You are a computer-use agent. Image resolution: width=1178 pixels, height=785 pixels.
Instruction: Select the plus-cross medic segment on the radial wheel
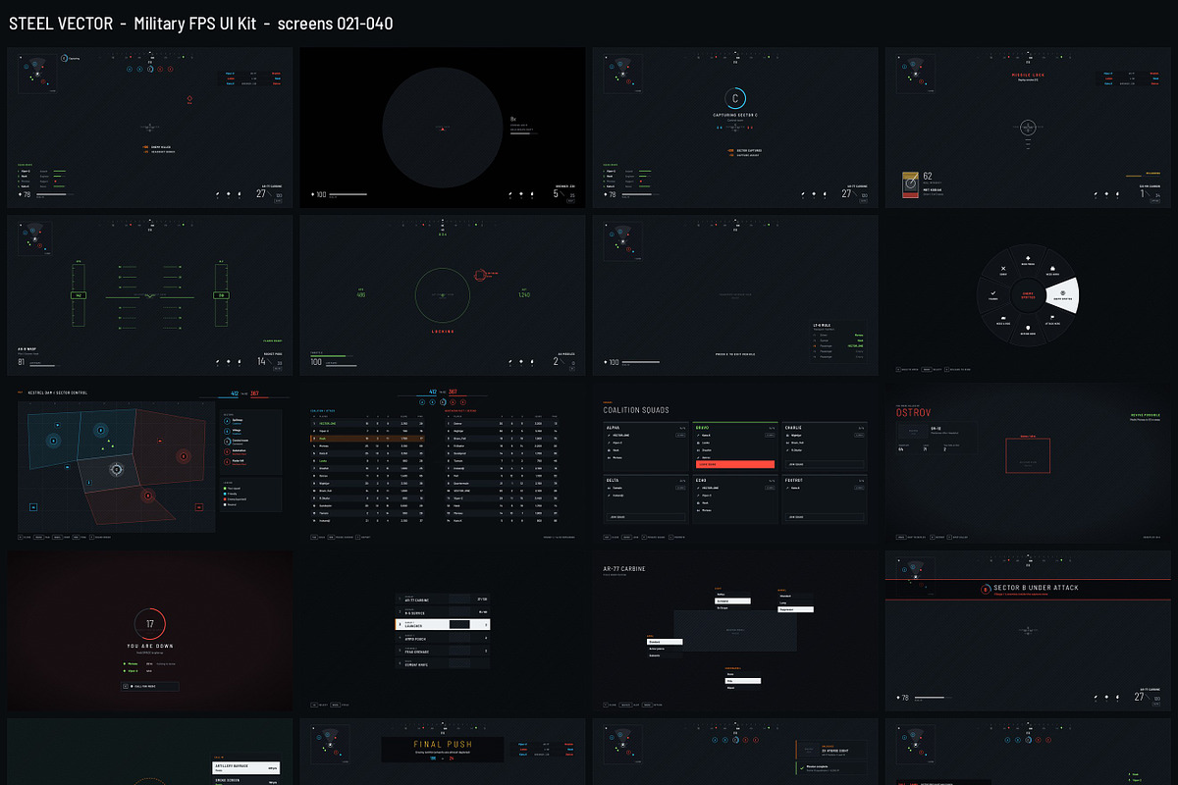(1028, 260)
